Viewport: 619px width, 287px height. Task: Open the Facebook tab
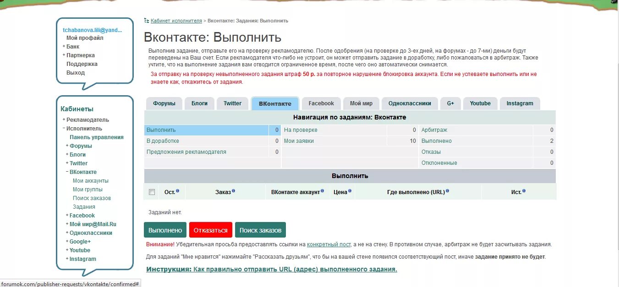321,103
